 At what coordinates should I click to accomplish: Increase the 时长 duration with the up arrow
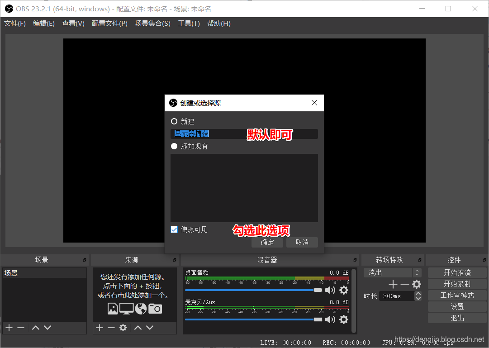[x=418, y=293]
